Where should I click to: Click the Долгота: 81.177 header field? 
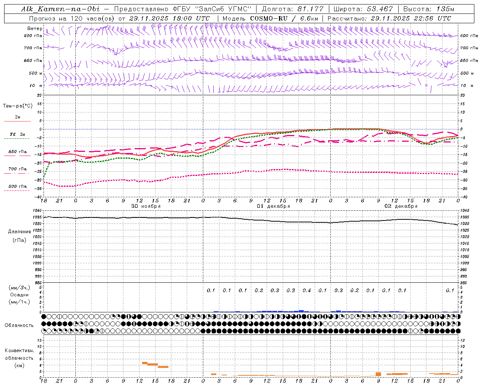pyautogui.click(x=292, y=9)
